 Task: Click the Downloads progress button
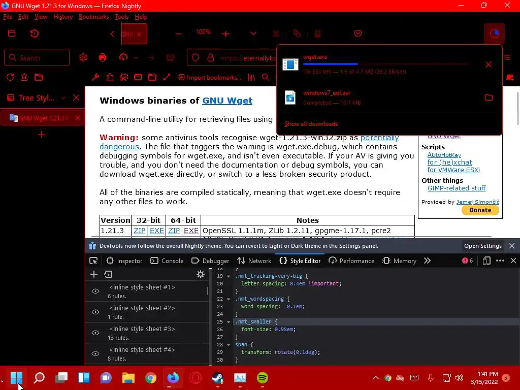495,34
